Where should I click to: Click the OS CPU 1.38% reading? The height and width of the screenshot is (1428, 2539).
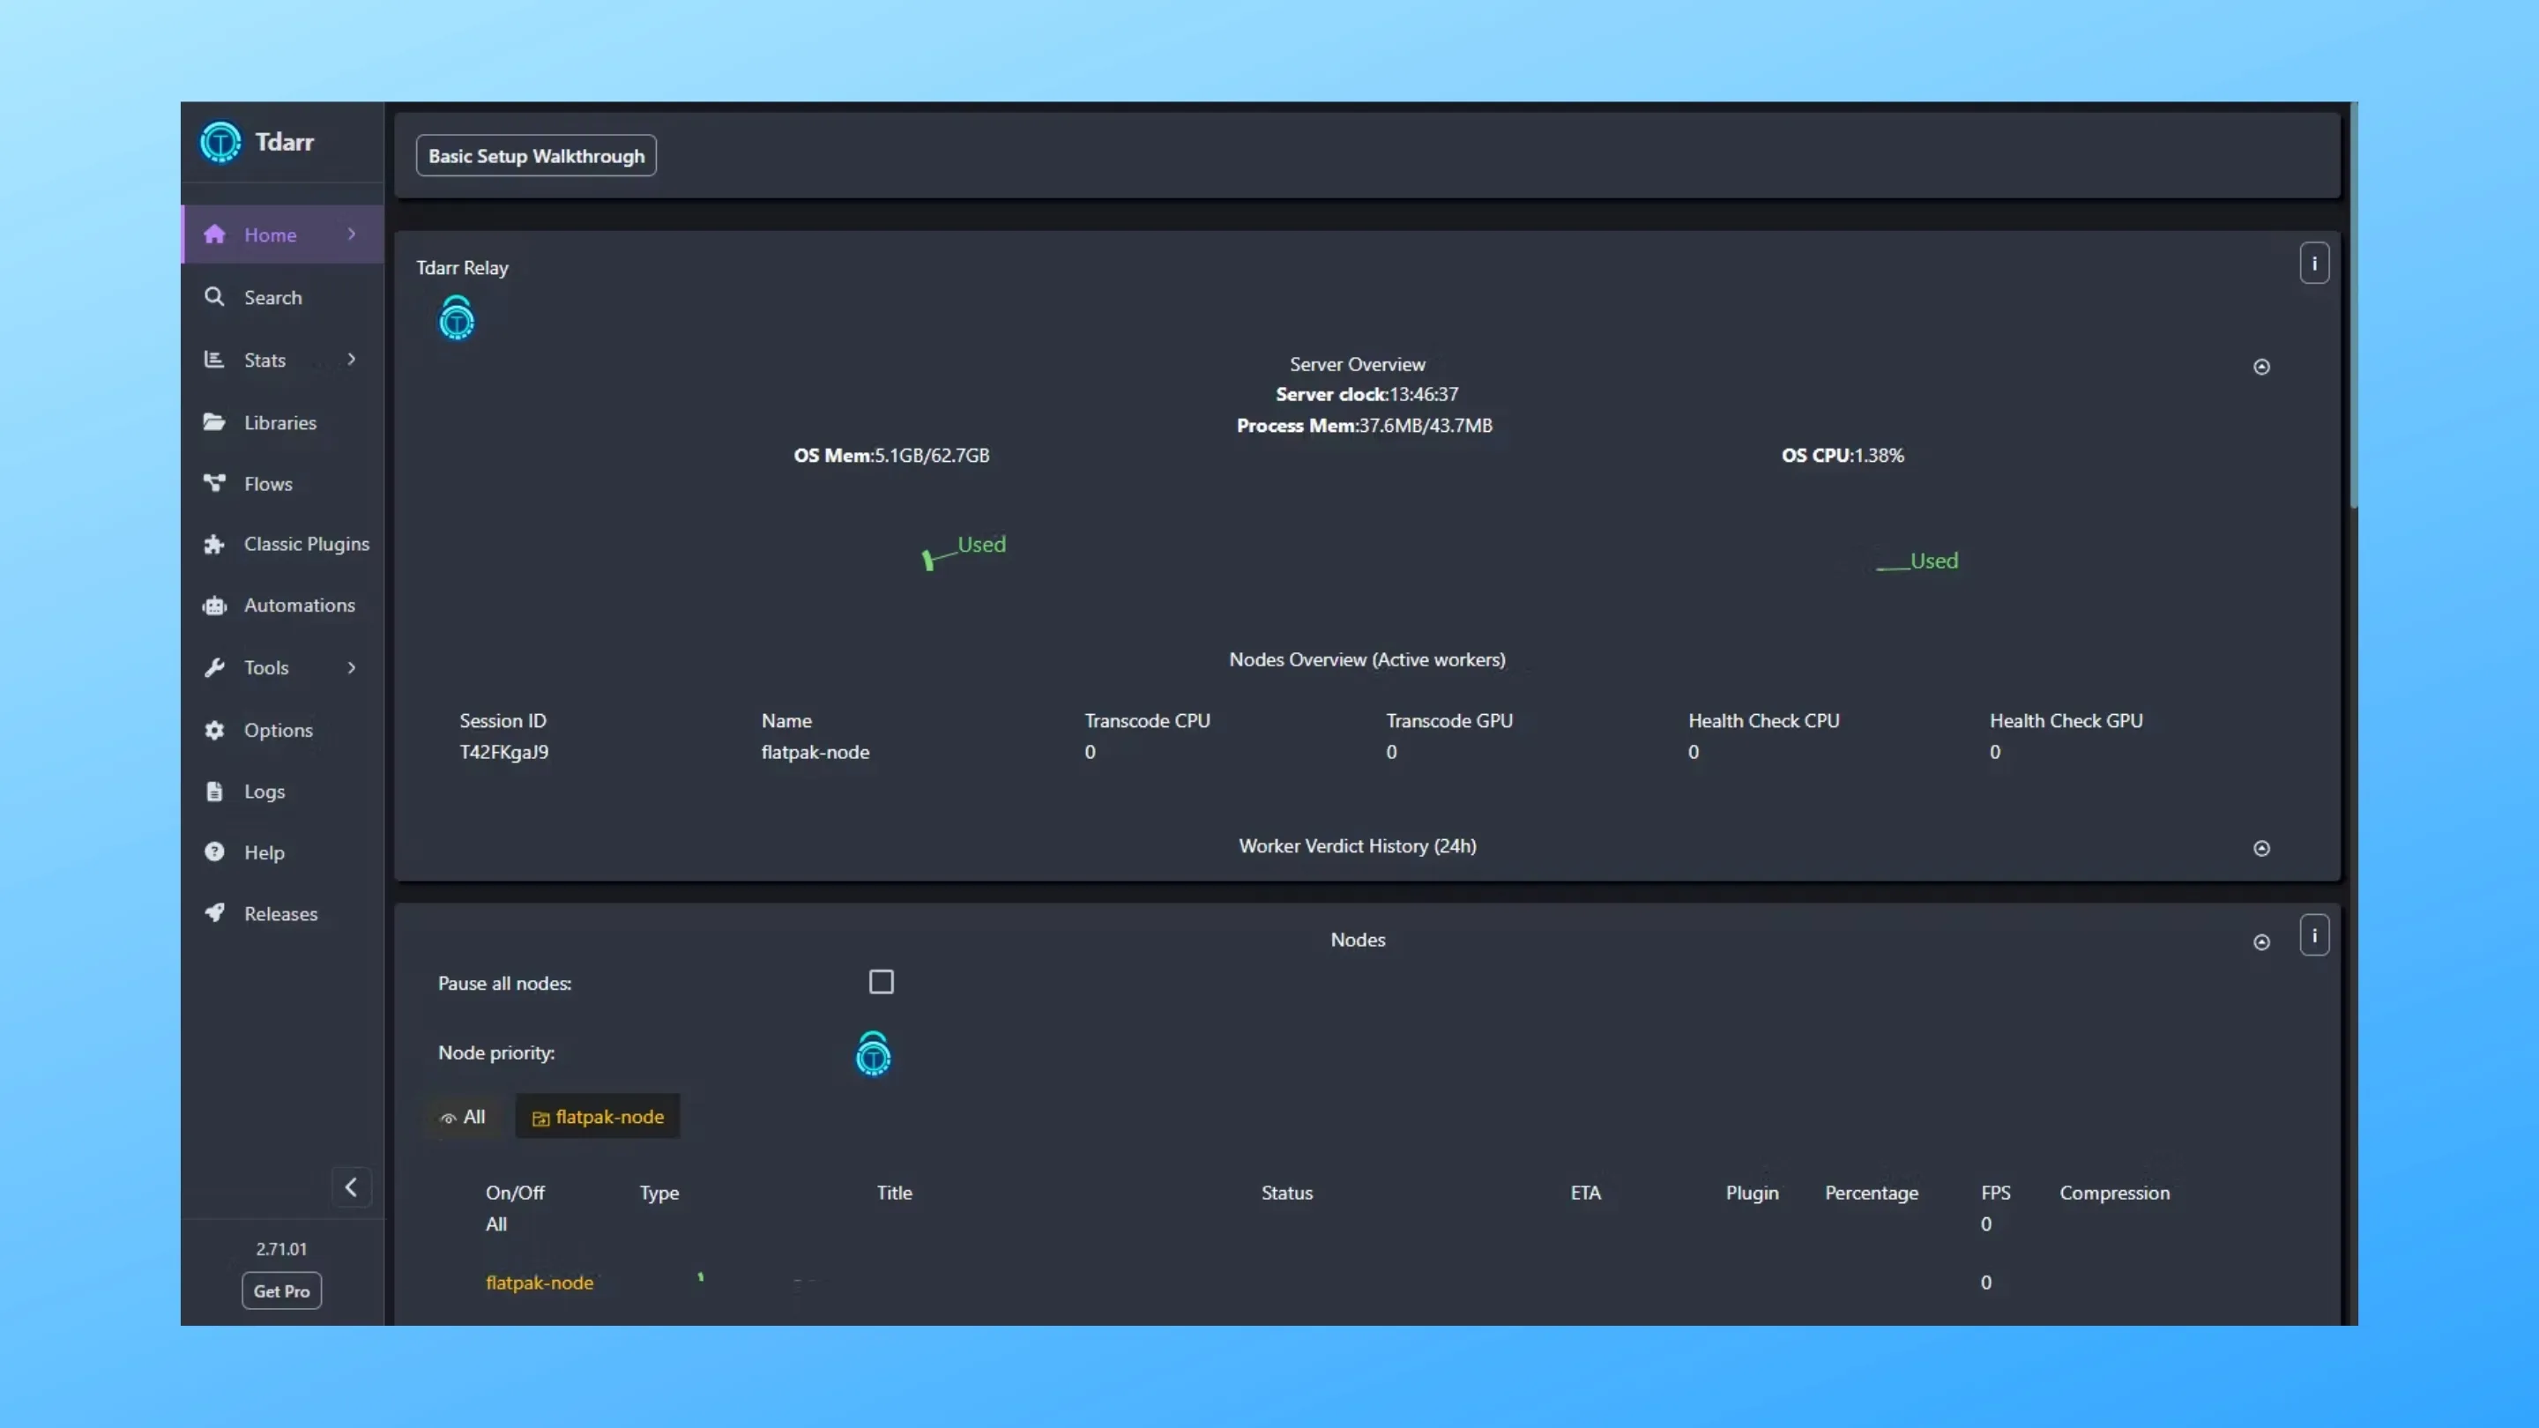tap(1843, 456)
